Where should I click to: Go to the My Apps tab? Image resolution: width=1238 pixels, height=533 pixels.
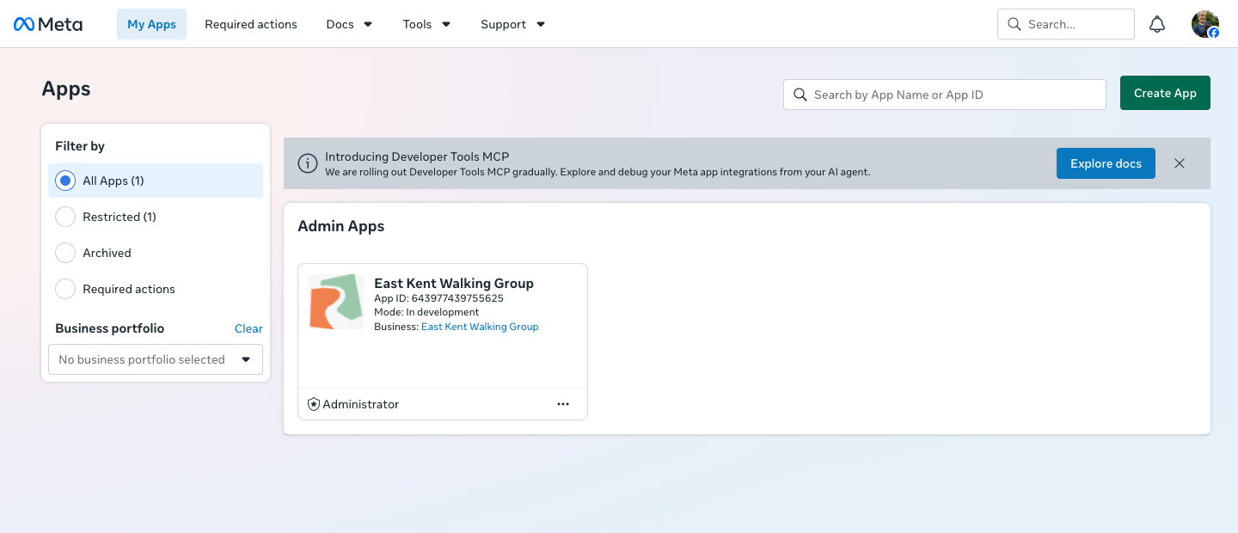tap(151, 24)
